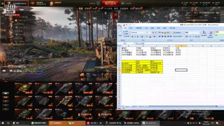224x126 pixels.
Task: Open the Excel 开发工具 Developer tab
Action: click(x=172, y=28)
